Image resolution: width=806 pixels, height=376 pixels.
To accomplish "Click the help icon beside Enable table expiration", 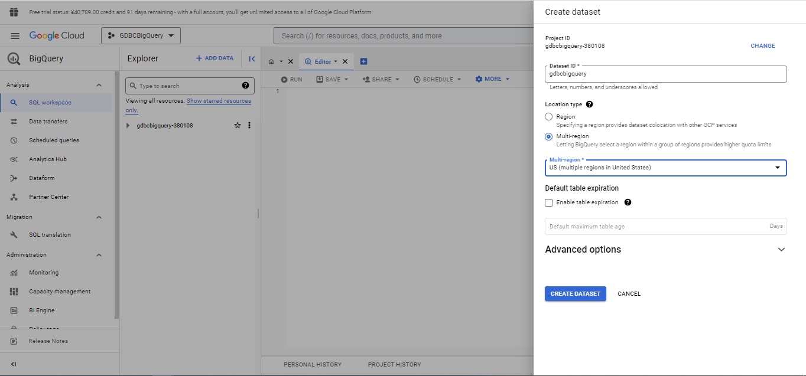I will 628,202.
